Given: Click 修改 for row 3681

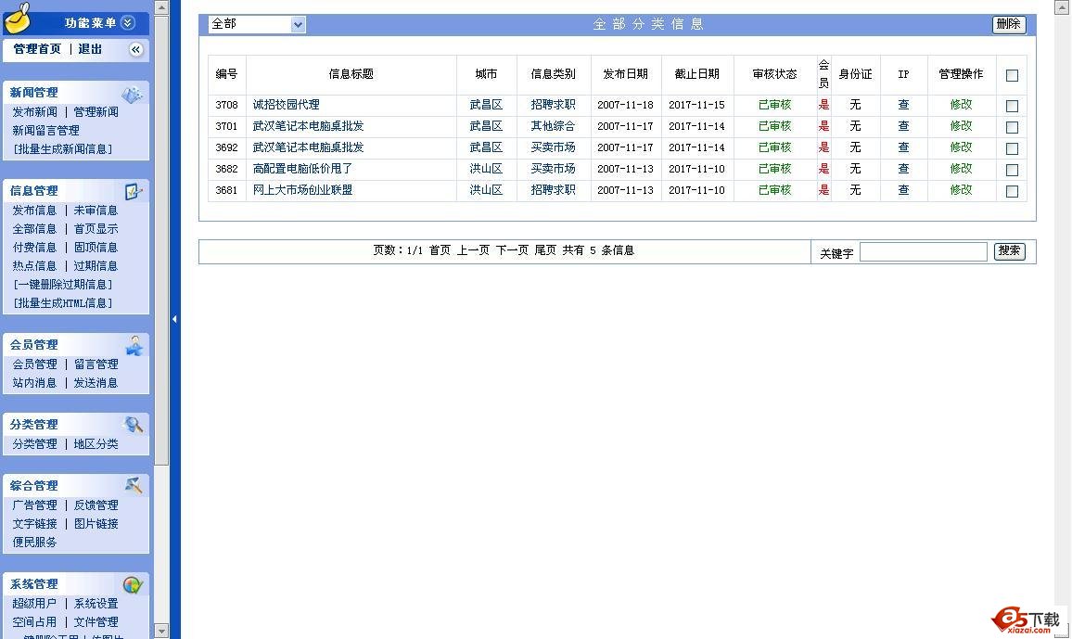Looking at the screenshot, I should pyautogui.click(x=961, y=189).
